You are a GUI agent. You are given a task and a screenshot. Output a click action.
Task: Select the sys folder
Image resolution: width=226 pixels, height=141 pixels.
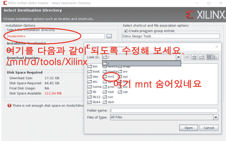pos(123,77)
